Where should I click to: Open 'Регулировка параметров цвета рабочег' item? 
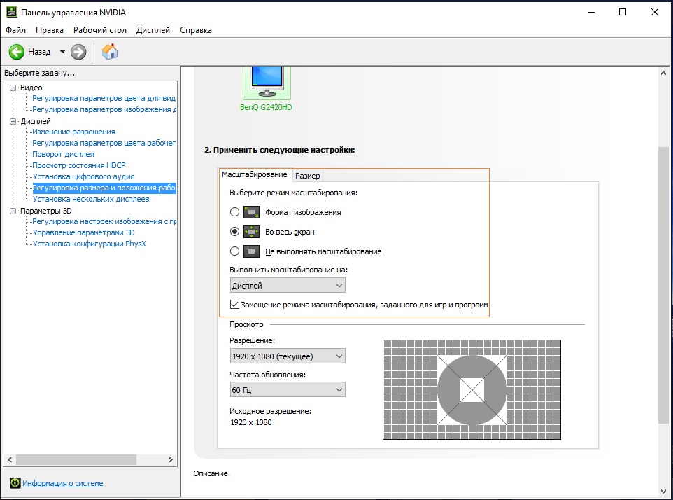104,143
